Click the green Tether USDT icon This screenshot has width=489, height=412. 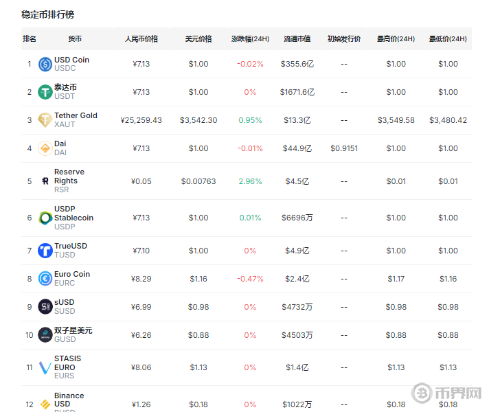[x=45, y=92]
